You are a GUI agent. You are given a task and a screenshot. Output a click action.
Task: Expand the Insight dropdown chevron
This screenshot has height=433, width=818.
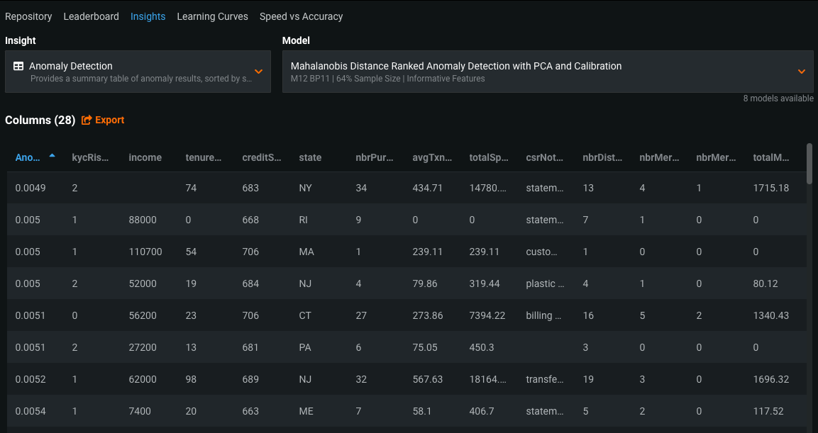pyautogui.click(x=258, y=72)
